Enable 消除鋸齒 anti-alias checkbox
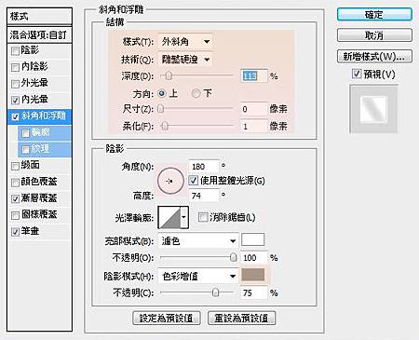This screenshot has height=340, width=419. pyautogui.click(x=203, y=217)
